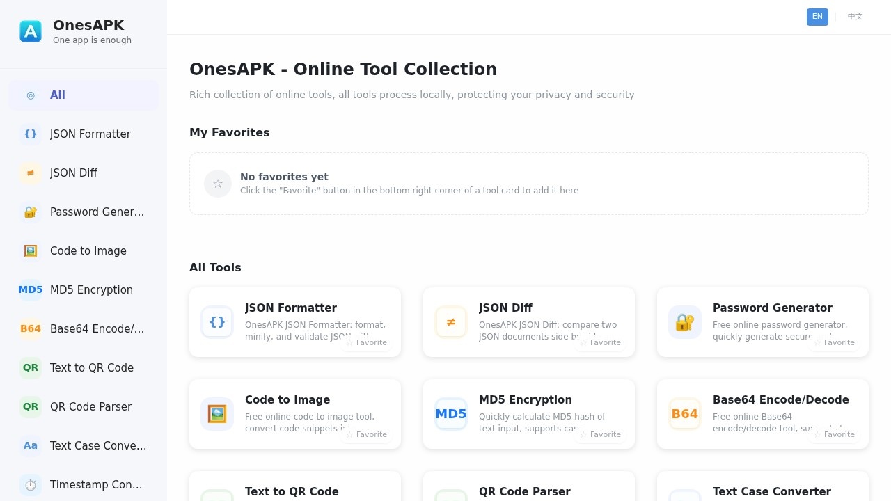
Task: Select All category in the sidebar
Action: (57, 95)
